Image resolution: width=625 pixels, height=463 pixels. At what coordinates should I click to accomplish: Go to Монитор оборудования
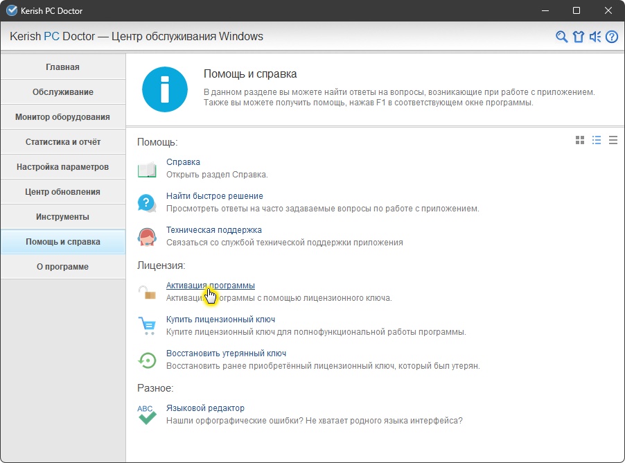coord(63,117)
